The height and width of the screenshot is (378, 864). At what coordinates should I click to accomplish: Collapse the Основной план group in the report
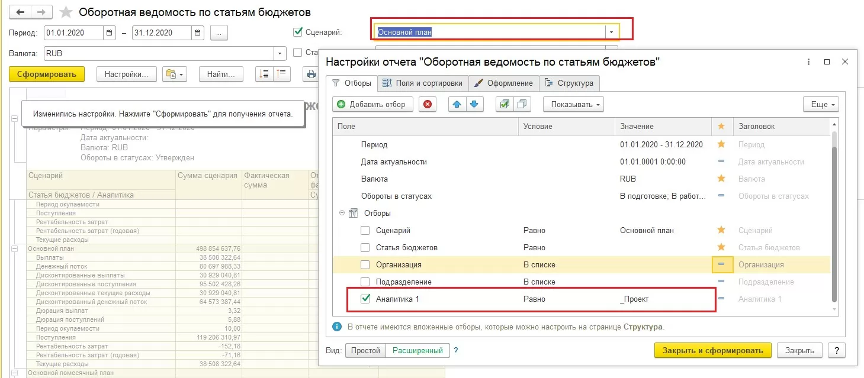tap(14, 249)
